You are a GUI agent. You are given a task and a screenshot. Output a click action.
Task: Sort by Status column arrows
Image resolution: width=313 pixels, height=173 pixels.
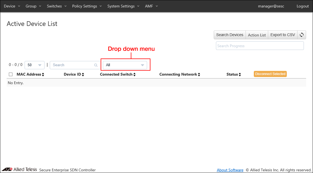point(240,74)
